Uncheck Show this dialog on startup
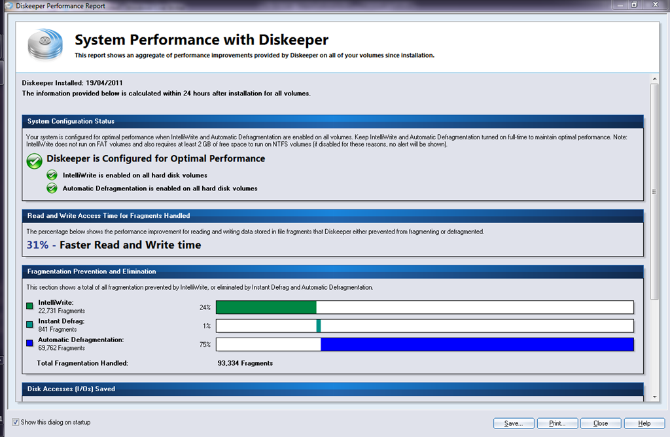Screen dimensions: 670x437 coord(16,422)
